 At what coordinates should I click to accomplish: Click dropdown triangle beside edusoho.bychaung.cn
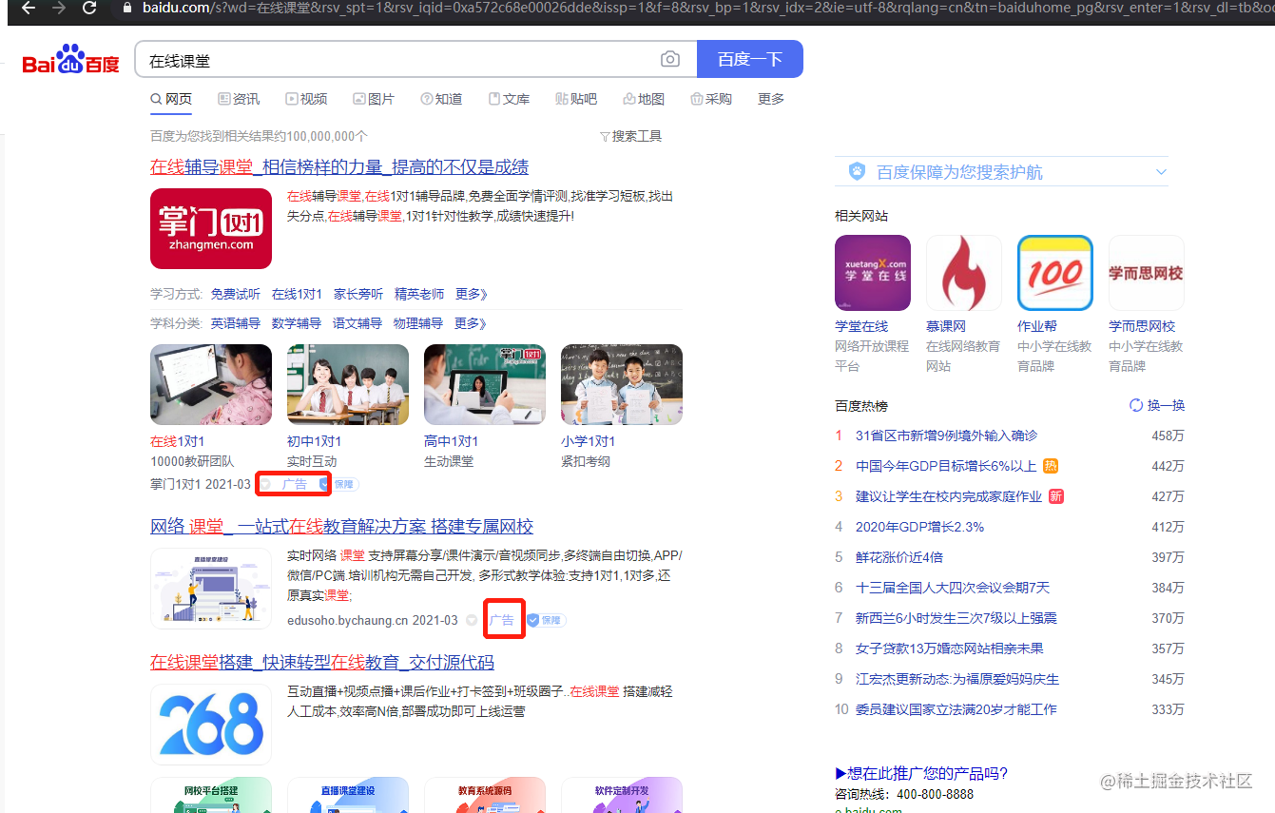click(x=472, y=621)
